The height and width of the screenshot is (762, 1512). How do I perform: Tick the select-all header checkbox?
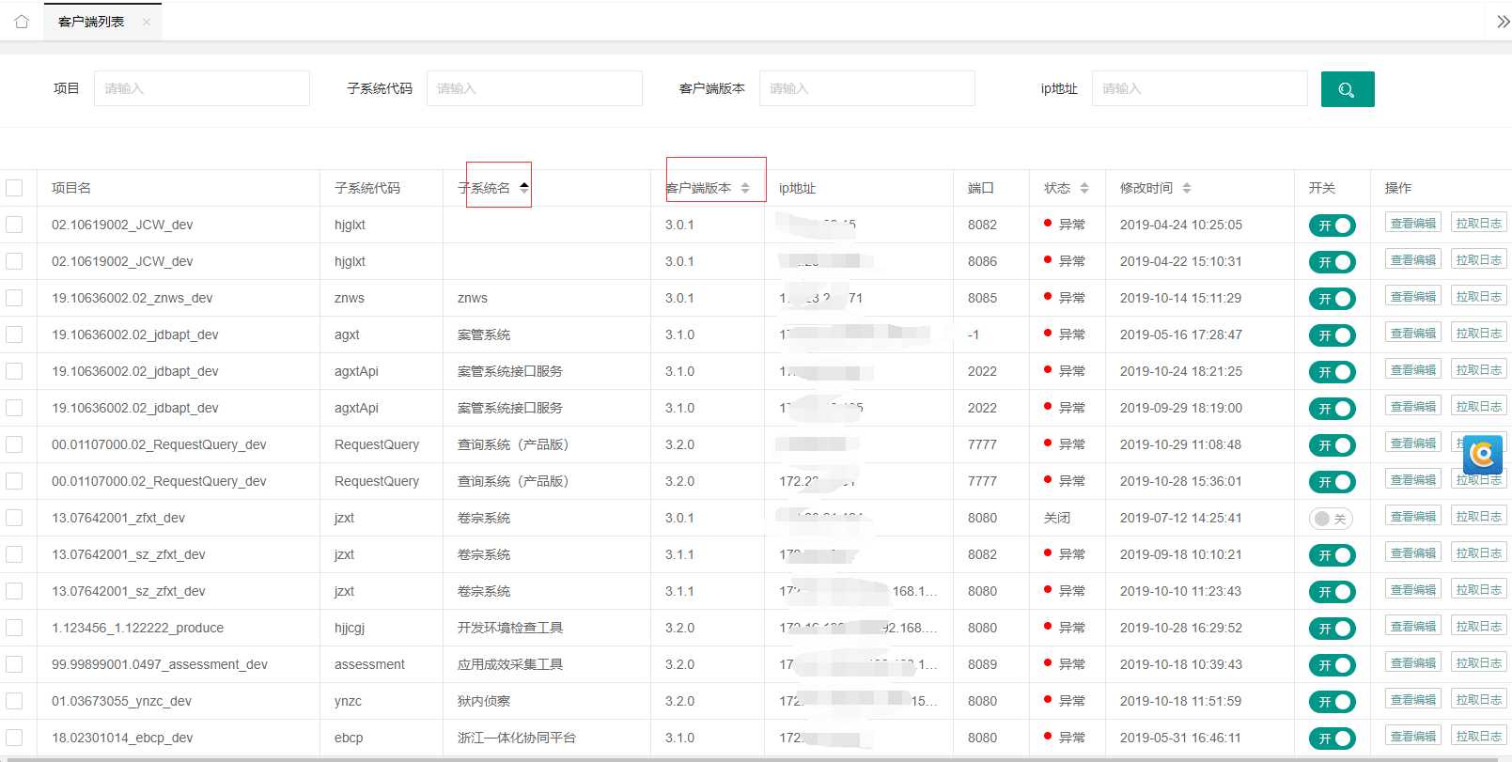(x=14, y=188)
